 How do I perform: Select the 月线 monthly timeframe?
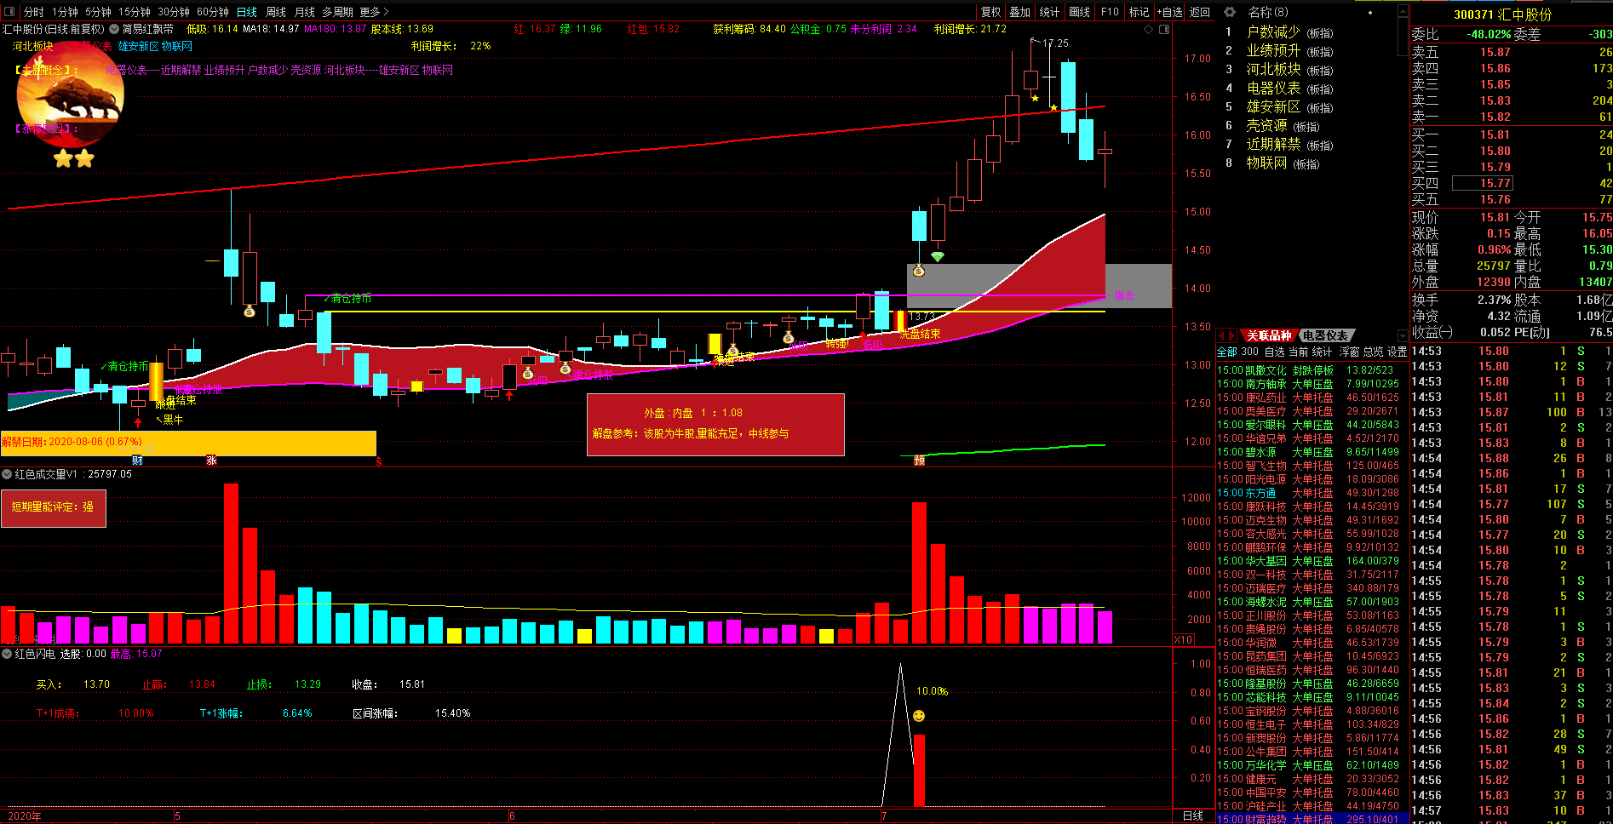(304, 12)
